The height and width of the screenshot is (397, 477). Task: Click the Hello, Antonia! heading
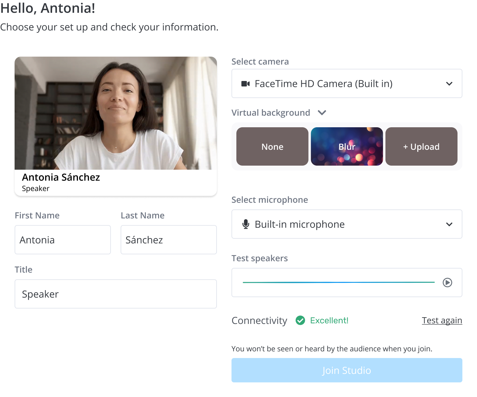[48, 8]
